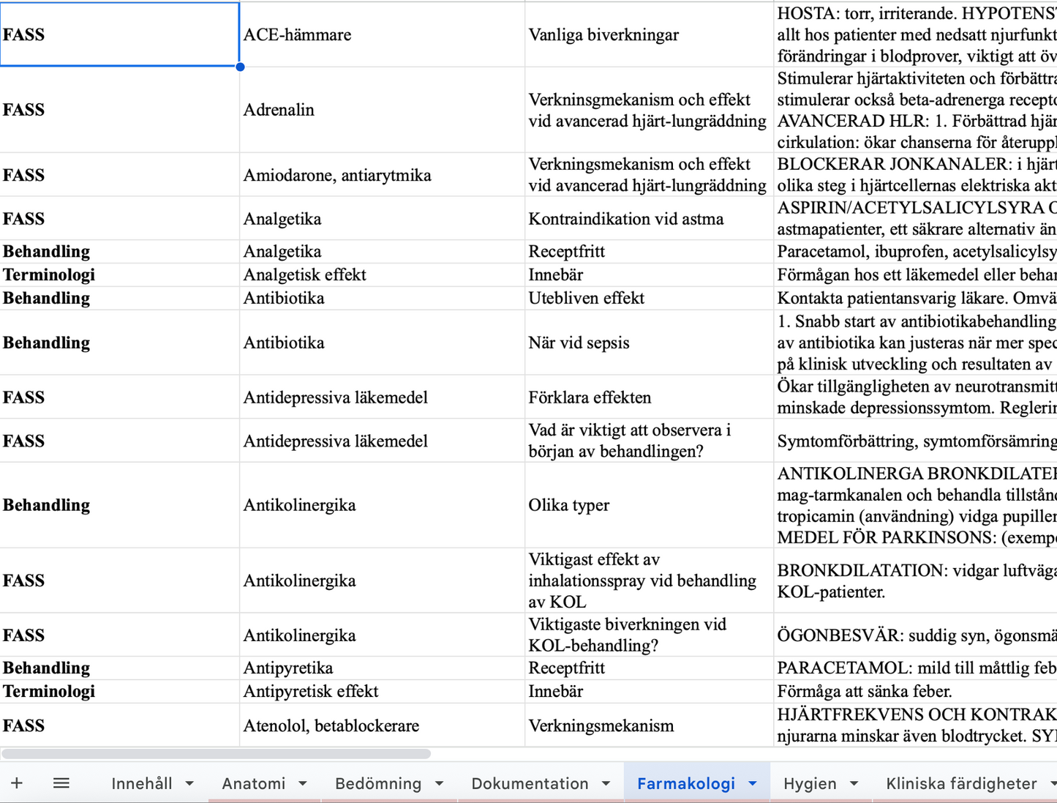Switch to the Innehåll sheet
The width and height of the screenshot is (1057, 803).
pyautogui.click(x=142, y=783)
